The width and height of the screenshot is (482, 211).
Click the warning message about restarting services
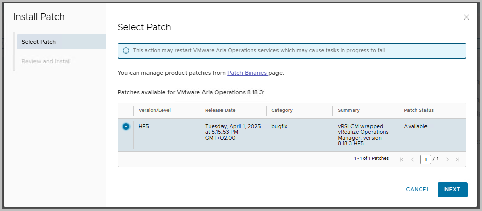click(x=259, y=50)
